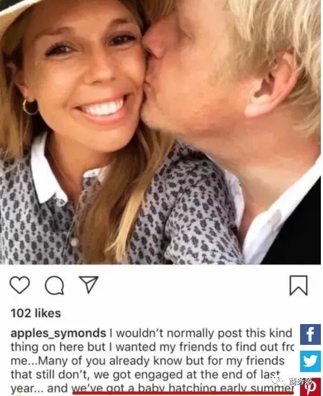The width and height of the screenshot is (323, 396).
Task: Tweet the post via the Twitter icon
Action: point(311,361)
